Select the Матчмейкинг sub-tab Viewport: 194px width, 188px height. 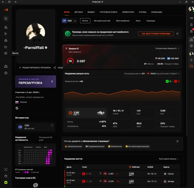[x=123, y=21]
